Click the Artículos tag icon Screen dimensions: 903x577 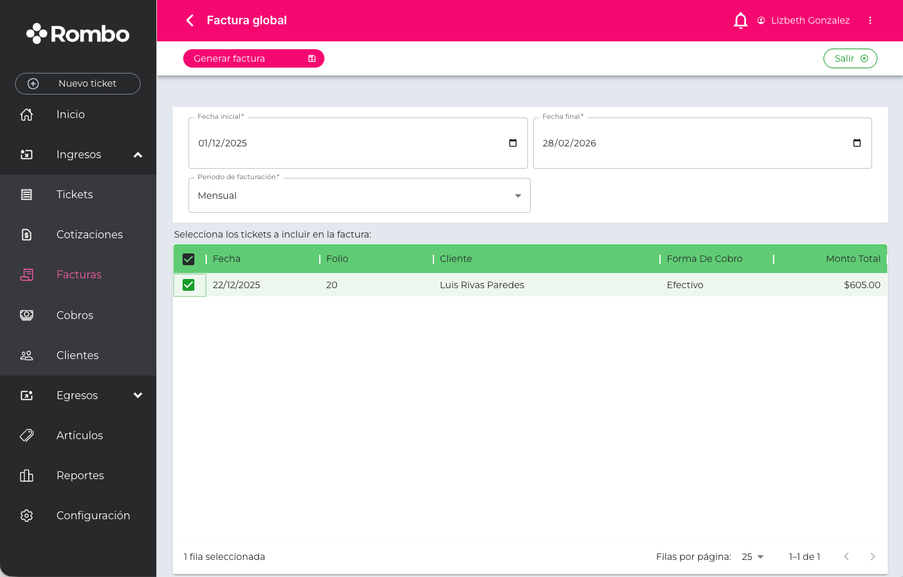coord(27,435)
